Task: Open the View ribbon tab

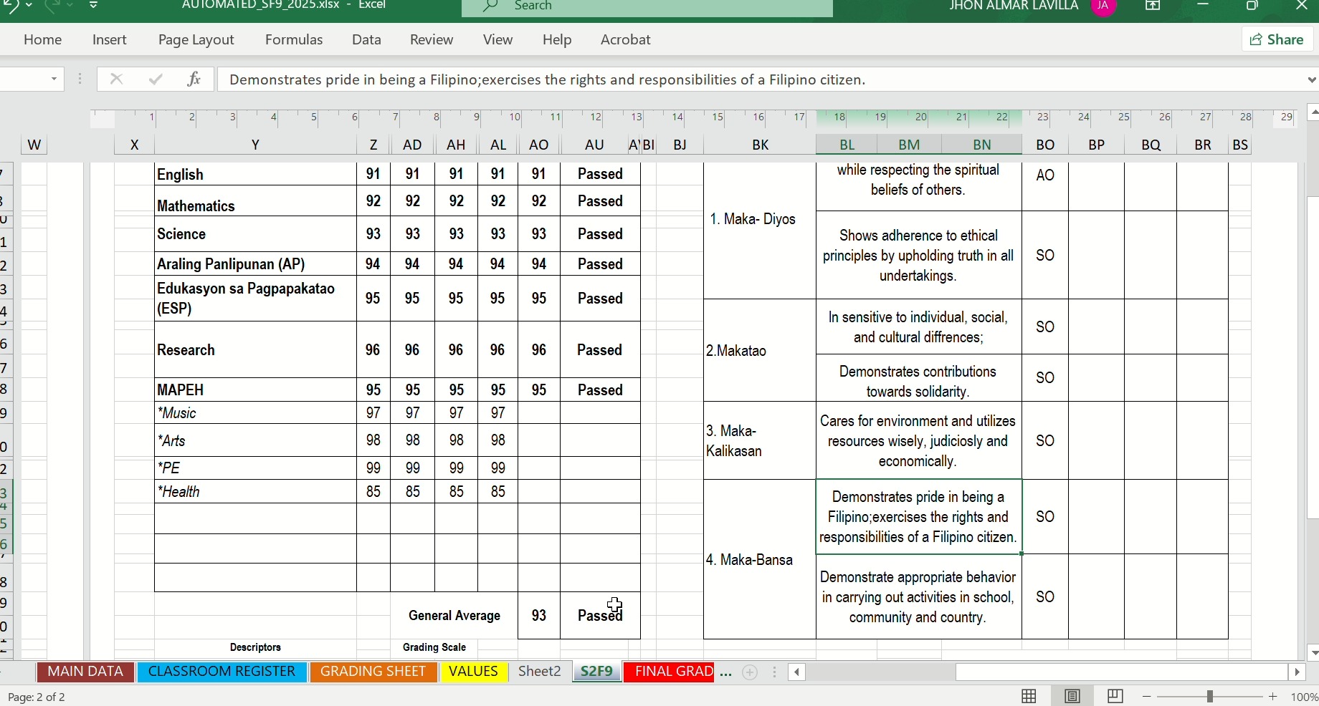Action: [x=497, y=39]
